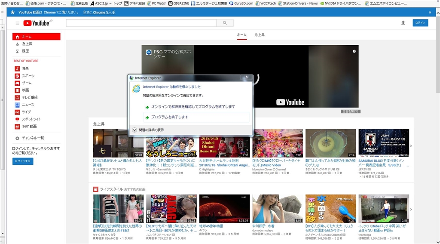Show next trending videos with right chevron

[x=411, y=146]
